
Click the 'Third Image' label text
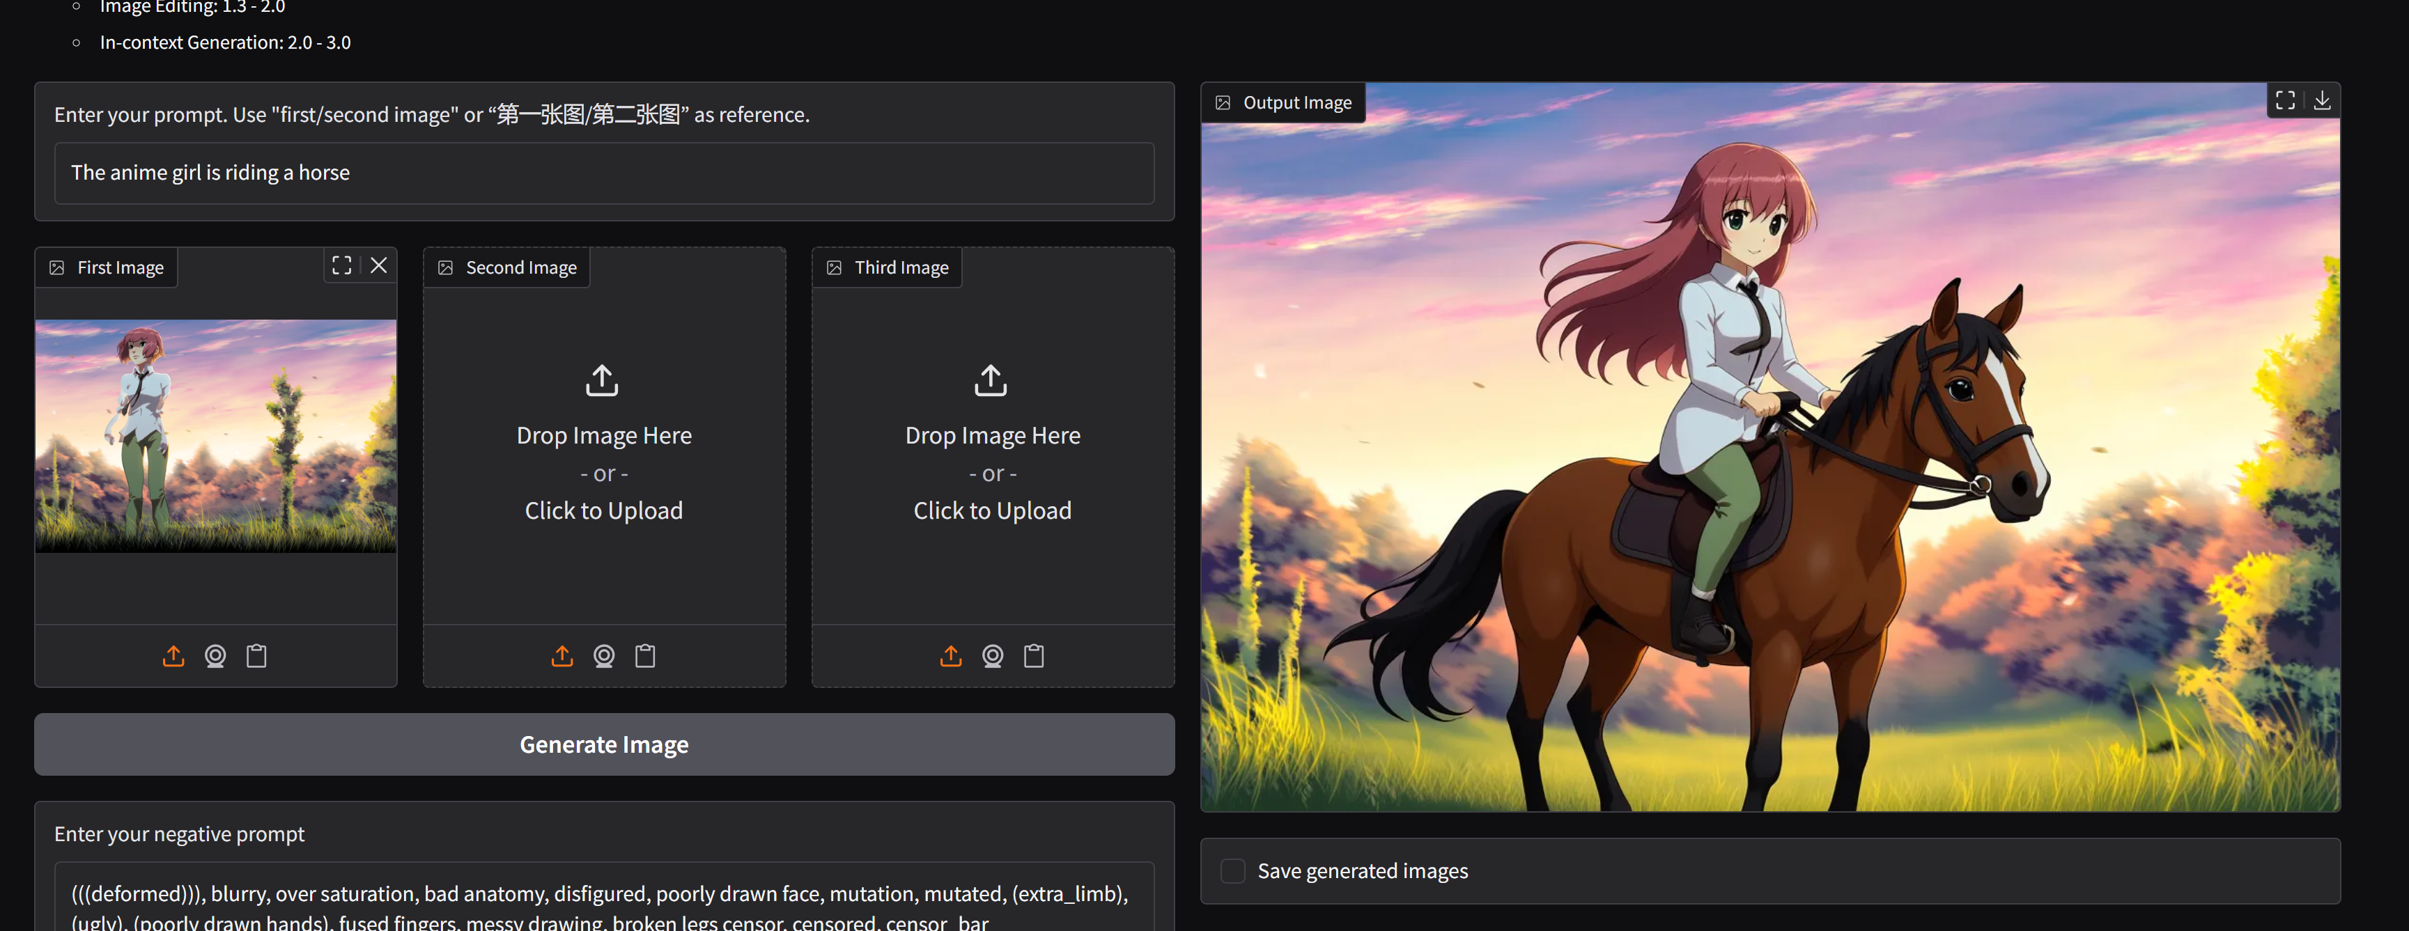(901, 268)
